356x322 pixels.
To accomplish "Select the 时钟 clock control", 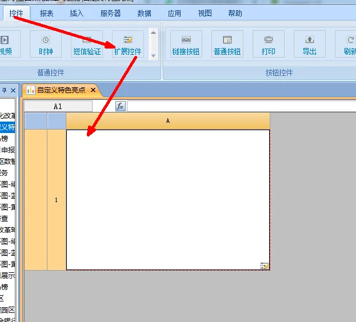I will (46, 45).
